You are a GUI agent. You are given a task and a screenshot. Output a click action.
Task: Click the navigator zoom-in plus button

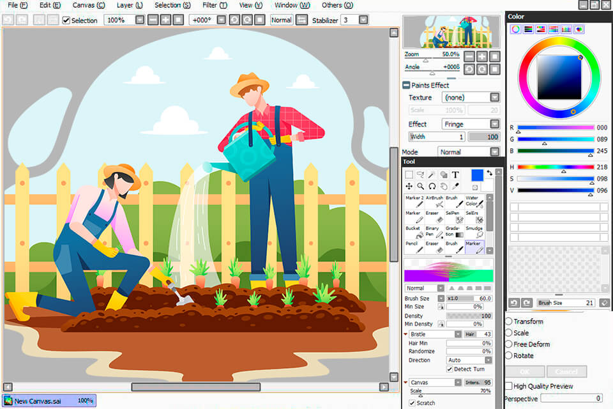tap(482, 56)
